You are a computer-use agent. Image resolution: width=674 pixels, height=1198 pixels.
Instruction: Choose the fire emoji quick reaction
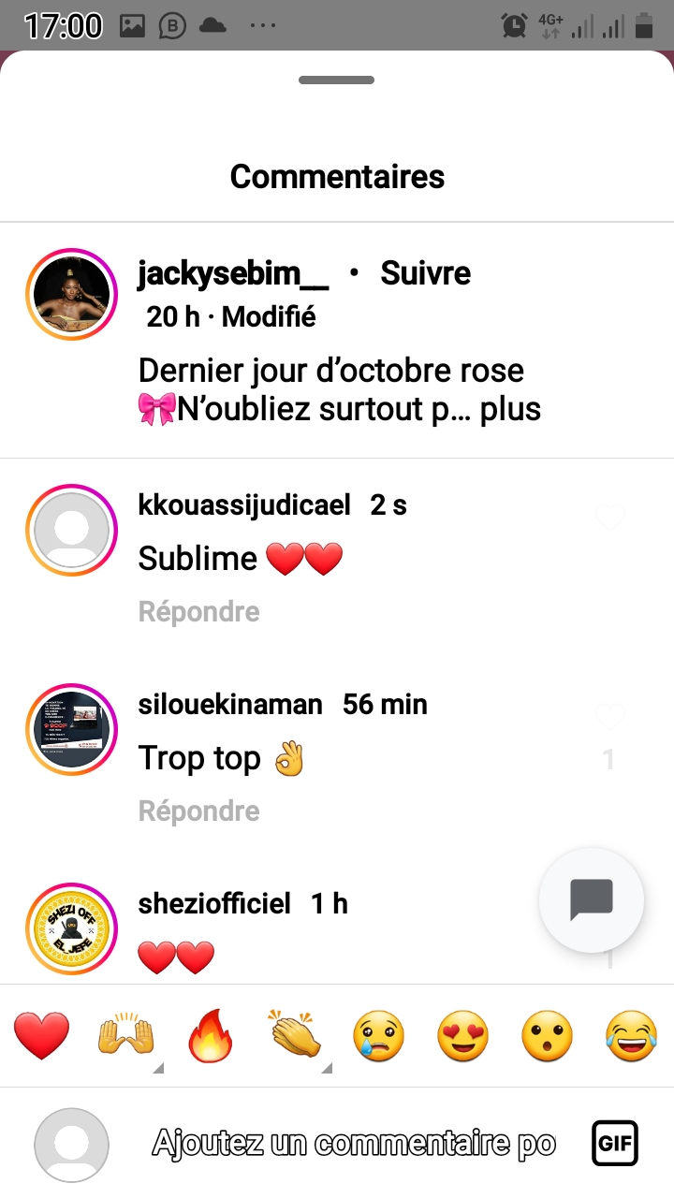click(x=211, y=1037)
